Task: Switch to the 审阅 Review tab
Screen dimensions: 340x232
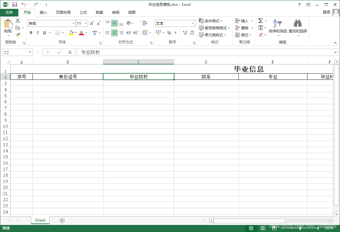Action: [x=116, y=12]
